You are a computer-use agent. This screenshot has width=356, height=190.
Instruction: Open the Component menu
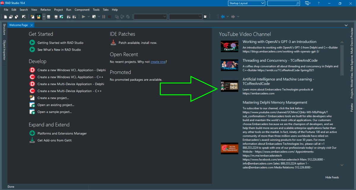82,10
